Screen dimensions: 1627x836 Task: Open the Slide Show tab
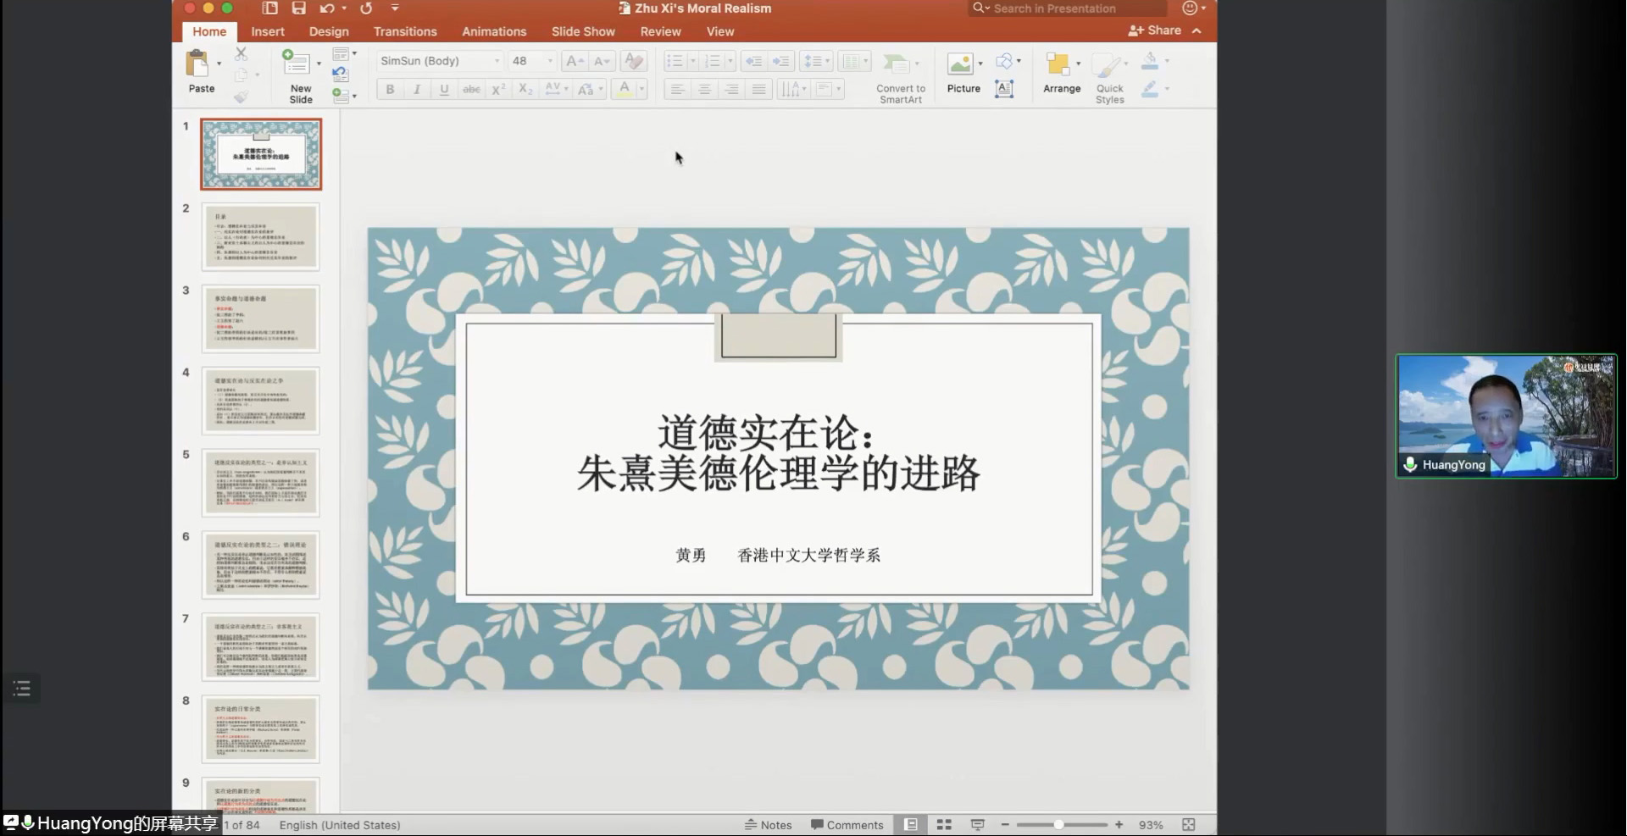coord(583,31)
